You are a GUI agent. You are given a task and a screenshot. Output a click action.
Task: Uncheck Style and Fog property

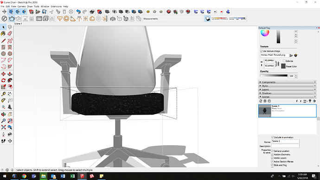[272, 165]
